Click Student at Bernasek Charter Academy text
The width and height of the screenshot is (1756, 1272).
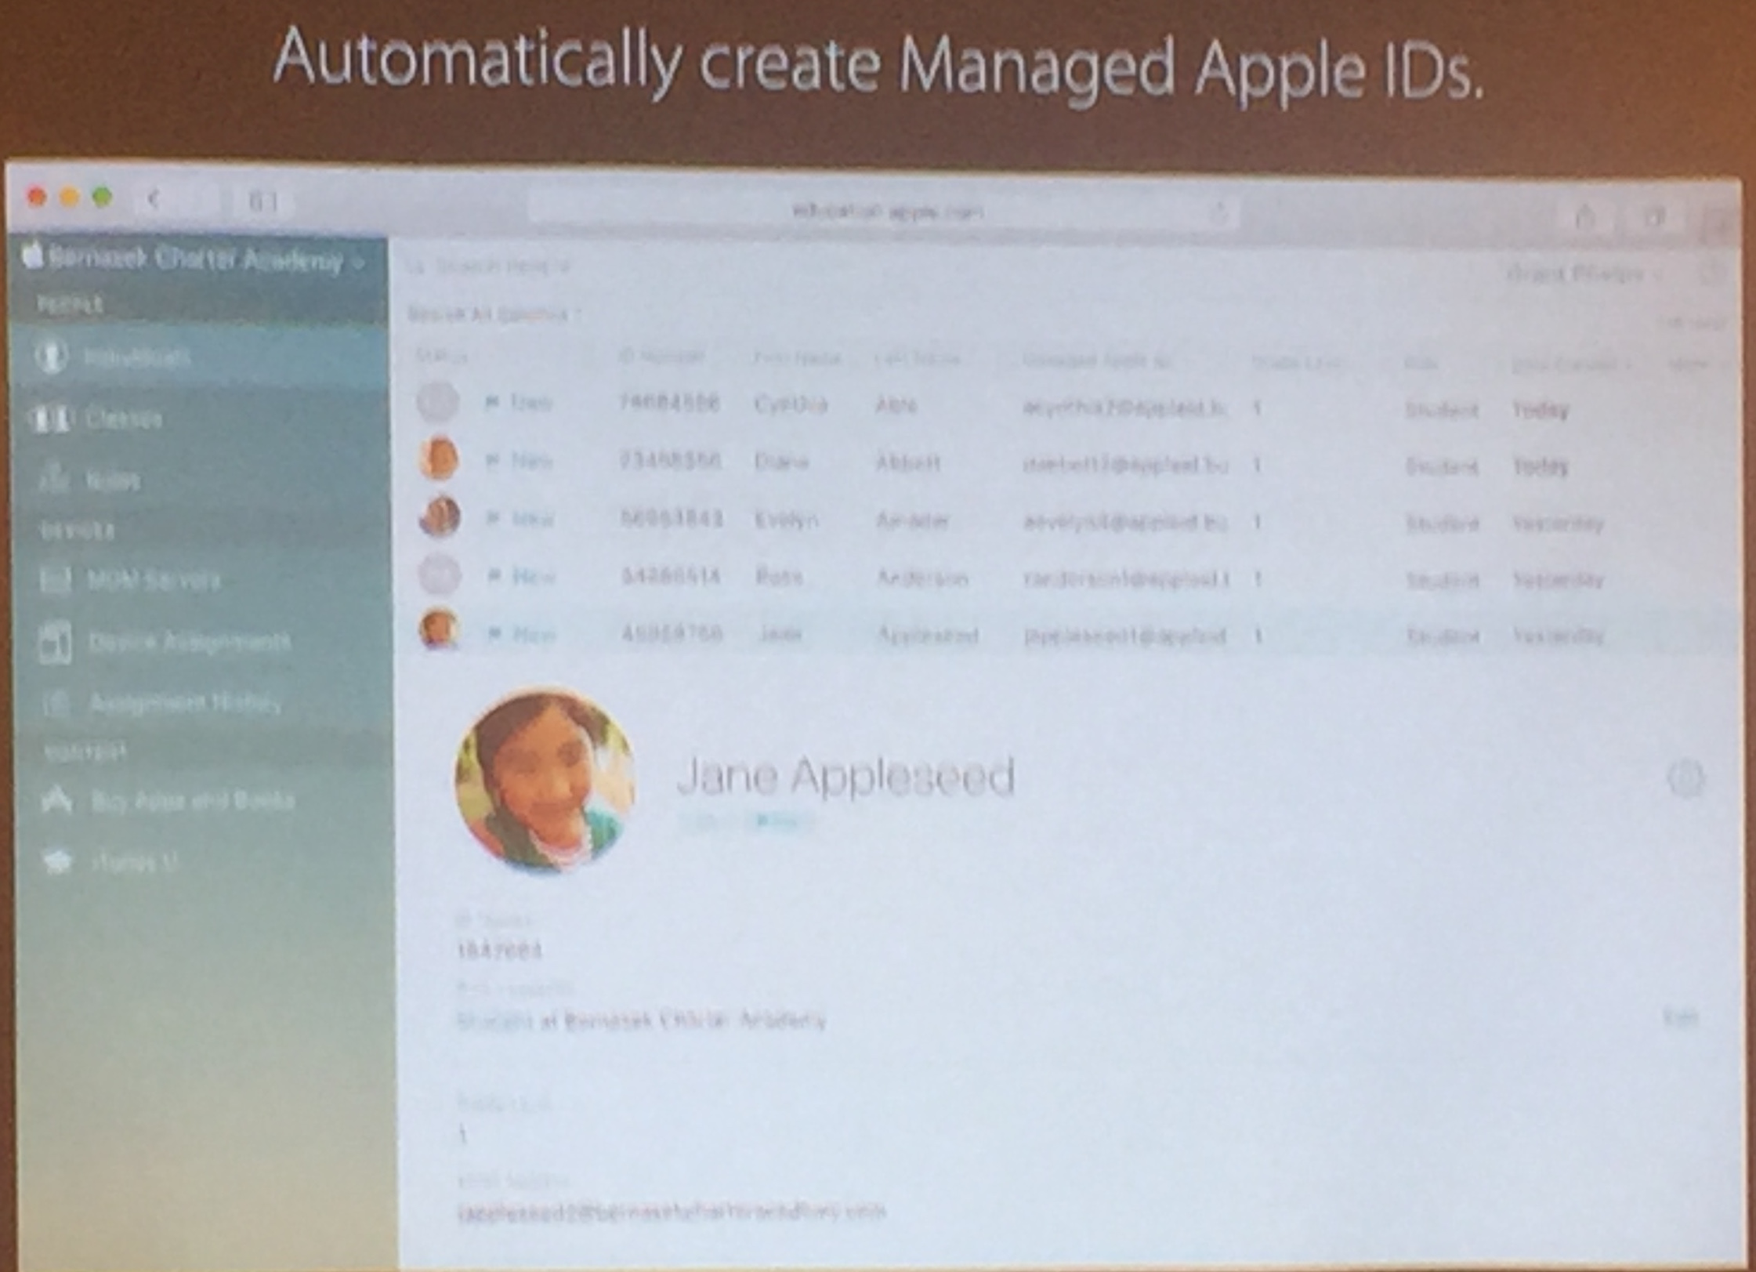coord(641,1020)
